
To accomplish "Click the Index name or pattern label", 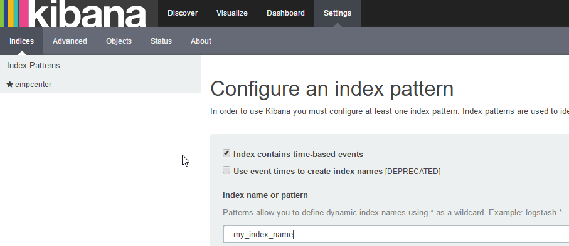I will point(265,195).
